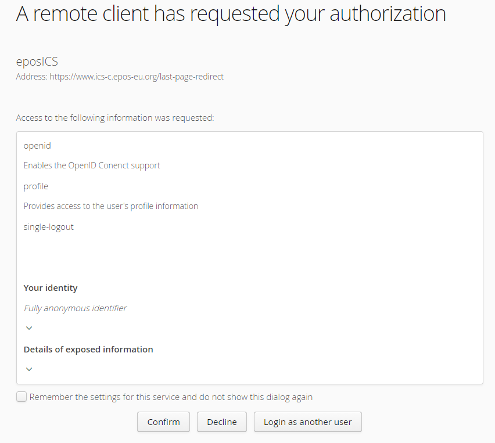Click Access to the following information label
This screenshot has height=443, width=495.
tap(115, 118)
